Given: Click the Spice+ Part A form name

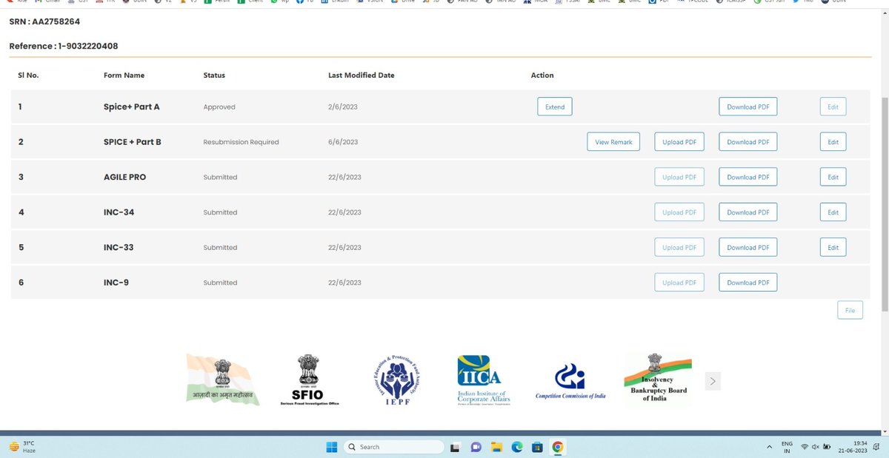Looking at the screenshot, I should point(132,107).
